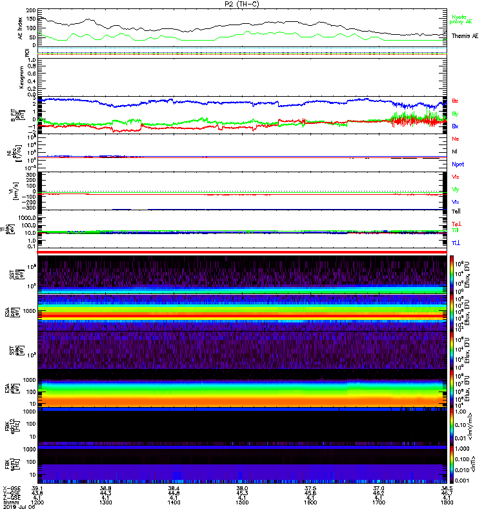Viewport: 484px width, 516px height.
Task: Click the empty Keogram plot panel
Action: (x=242, y=77)
